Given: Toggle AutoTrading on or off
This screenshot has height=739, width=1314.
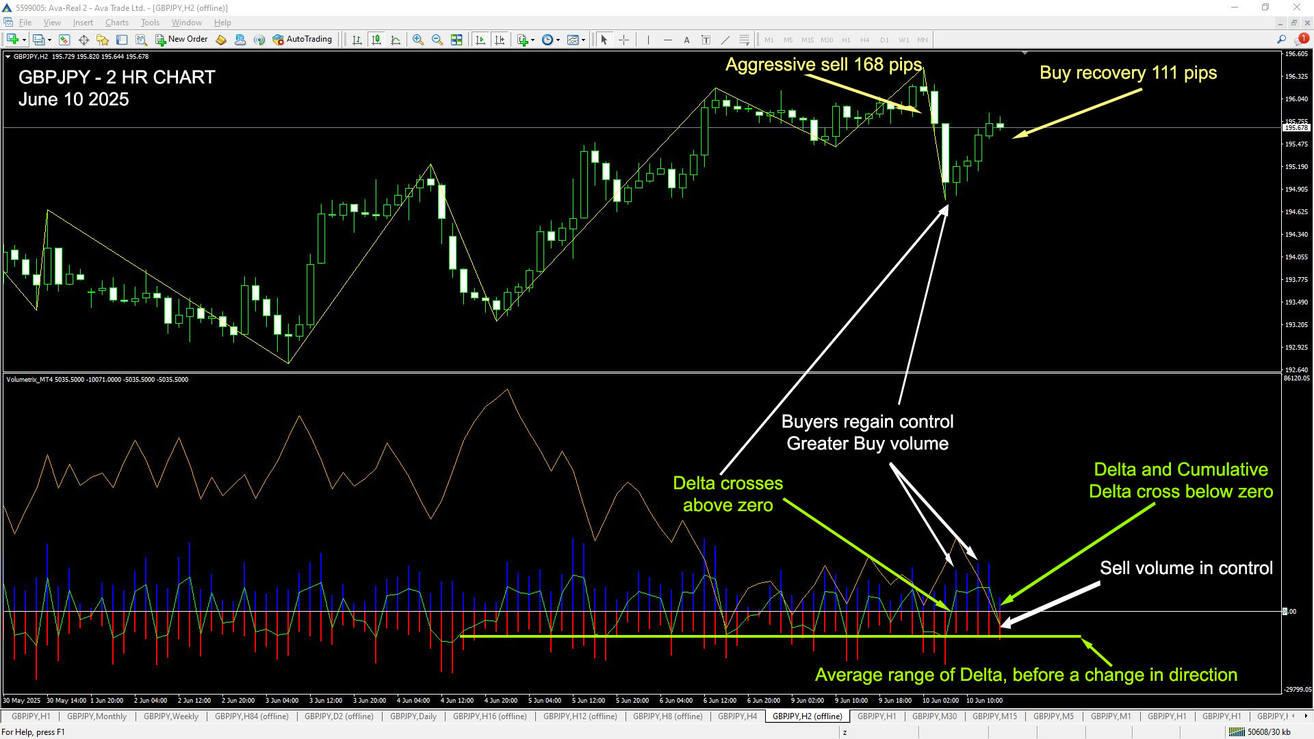Looking at the screenshot, I should (x=302, y=40).
